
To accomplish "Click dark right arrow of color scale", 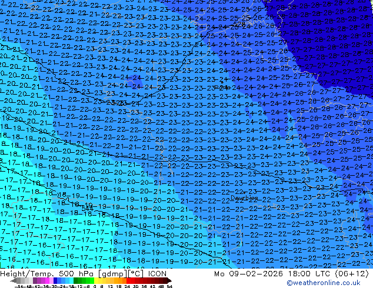I will pyautogui.click(x=169, y=280).
